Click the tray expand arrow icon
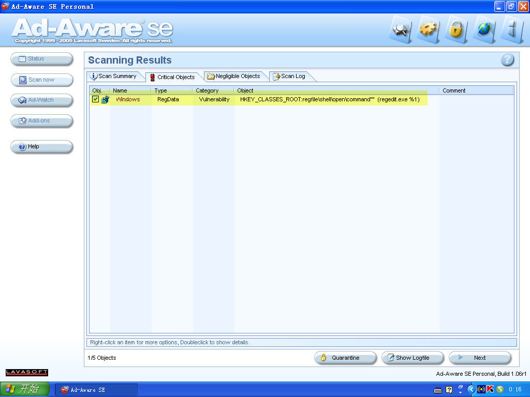This screenshot has height=397, width=530. [x=471, y=390]
